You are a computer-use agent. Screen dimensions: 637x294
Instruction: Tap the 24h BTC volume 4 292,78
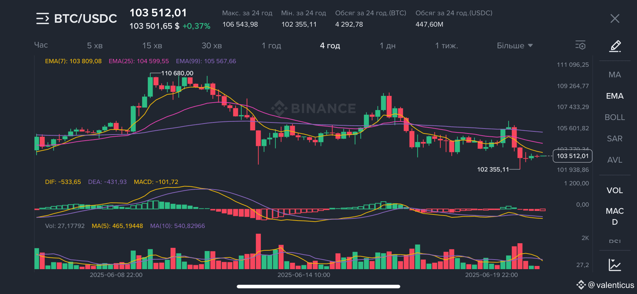pos(349,24)
